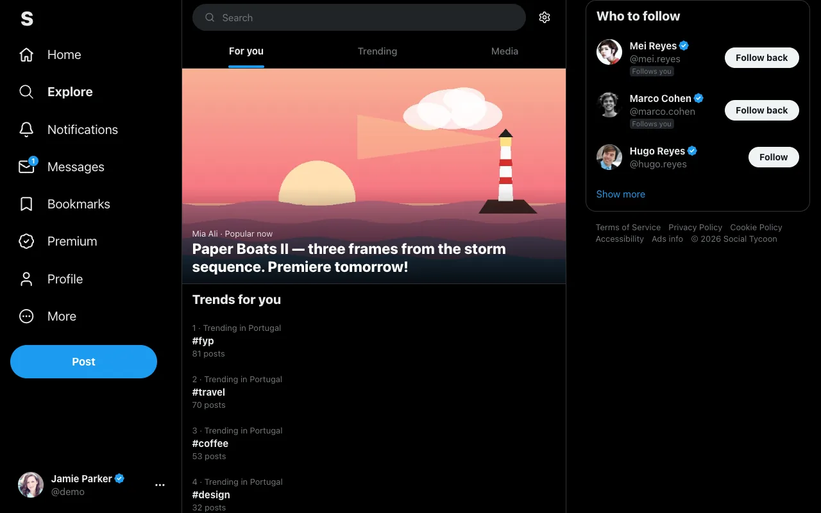Follow Hugo Reyes

(x=774, y=157)
